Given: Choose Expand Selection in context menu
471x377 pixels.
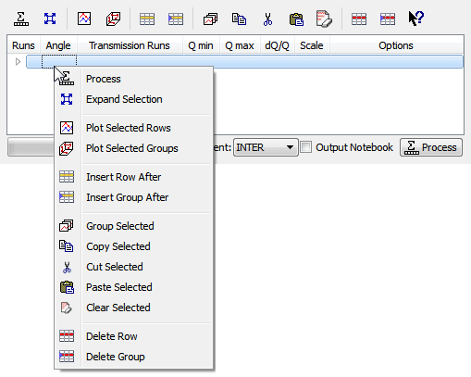Looking at the screenshot, I should [x=134, y=99].
